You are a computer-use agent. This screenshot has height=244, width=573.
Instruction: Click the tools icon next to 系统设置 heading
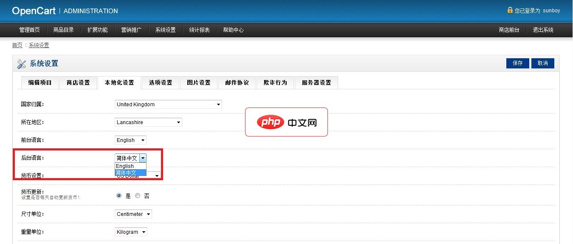pyautogui.click(x=22, y=64)
